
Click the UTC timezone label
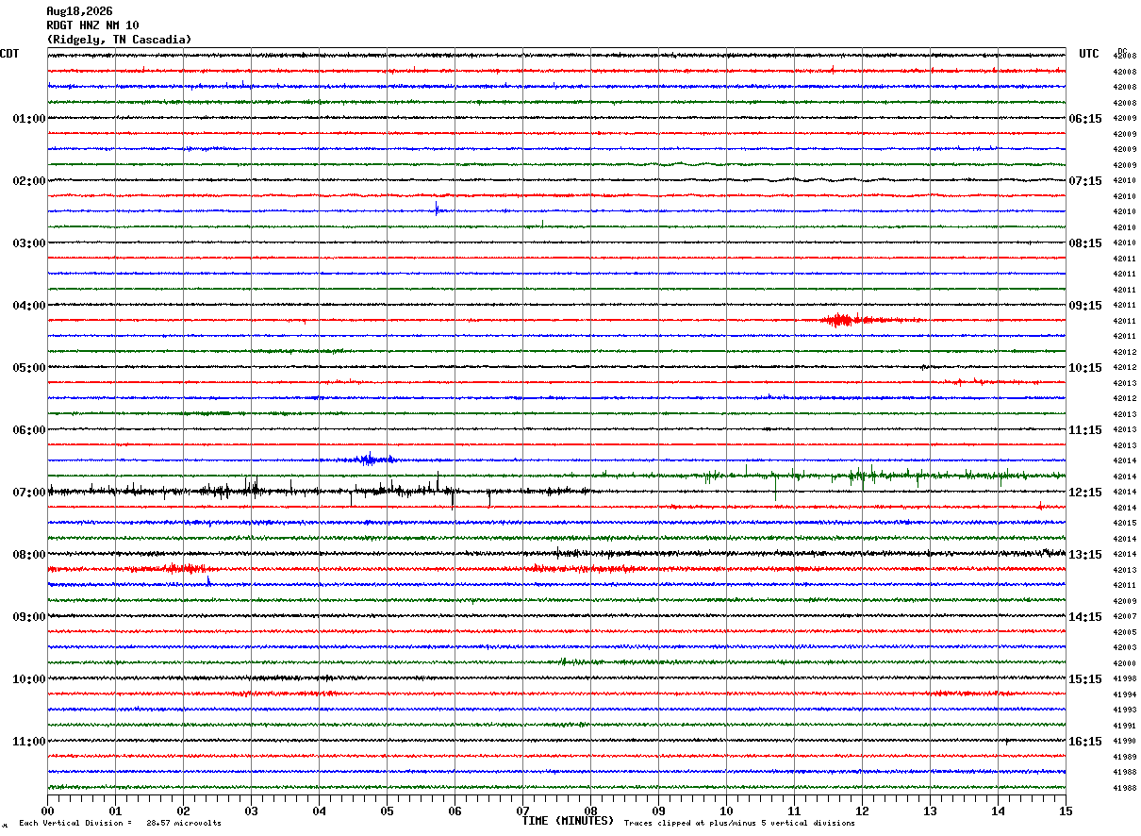(x=1089, y=54)
